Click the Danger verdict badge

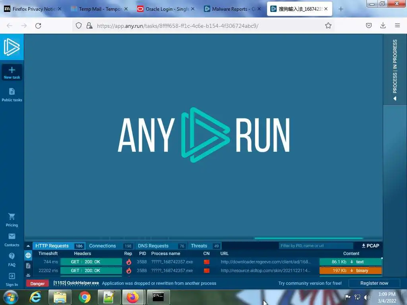pyautogui.click(x=37, y=284)
